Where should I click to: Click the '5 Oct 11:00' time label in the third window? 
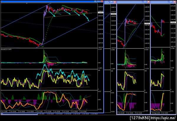pyautogui.click(x=138, y=113)
